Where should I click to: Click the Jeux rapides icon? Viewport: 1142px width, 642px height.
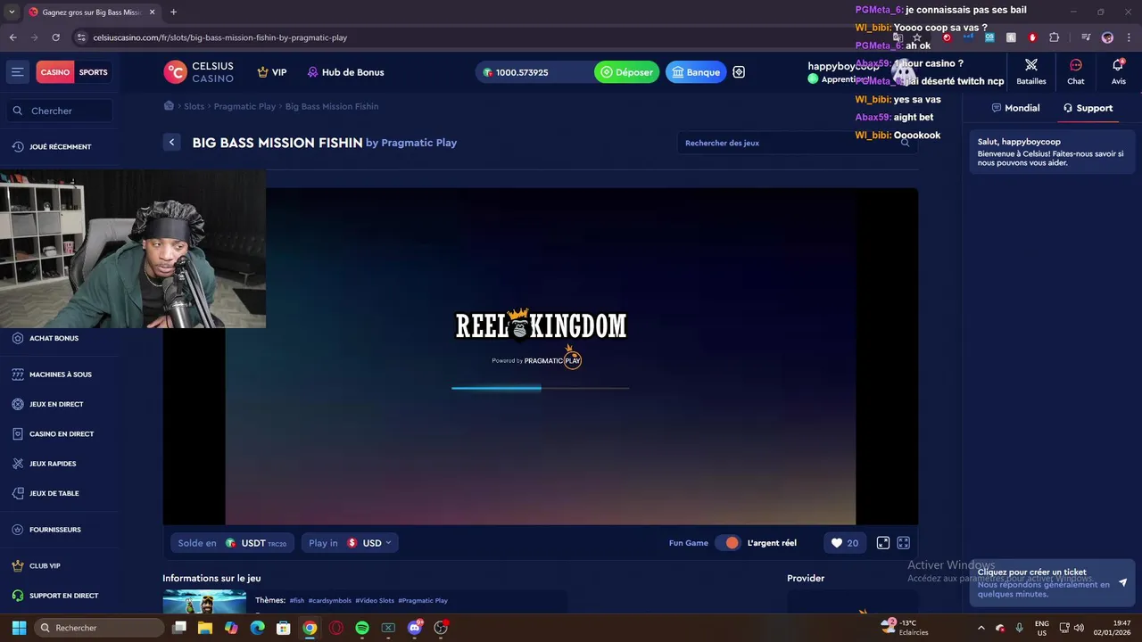[x=18, y=464]
